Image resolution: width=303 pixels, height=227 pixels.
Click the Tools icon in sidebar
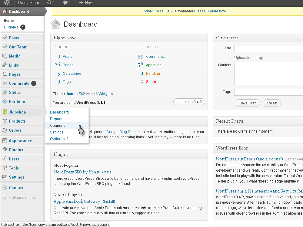tap(5, 168)
